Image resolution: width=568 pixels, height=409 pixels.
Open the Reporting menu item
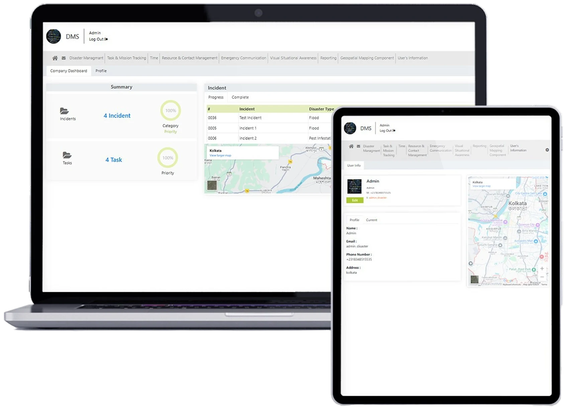[328, 58]
